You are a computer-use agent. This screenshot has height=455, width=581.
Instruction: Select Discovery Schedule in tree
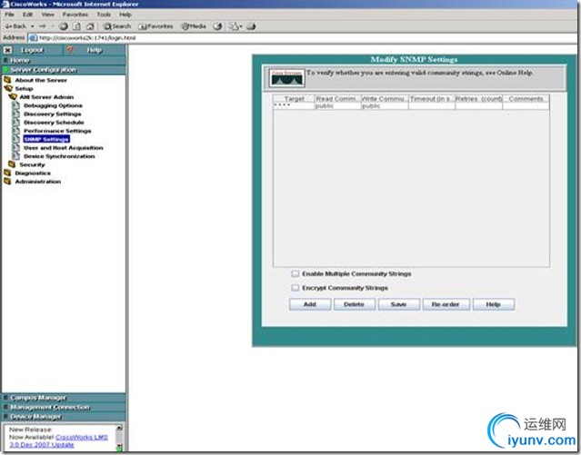(54, 123)
